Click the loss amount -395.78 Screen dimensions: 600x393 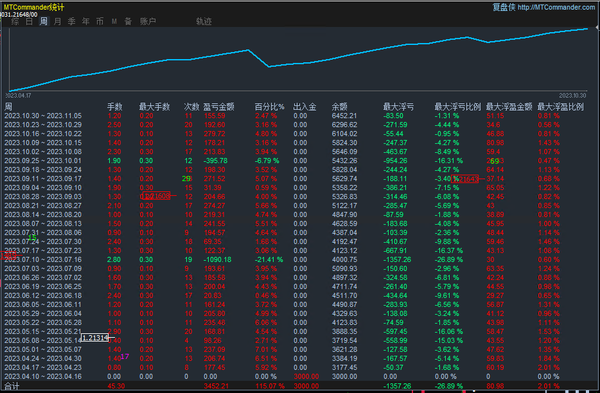pos(215,161)
